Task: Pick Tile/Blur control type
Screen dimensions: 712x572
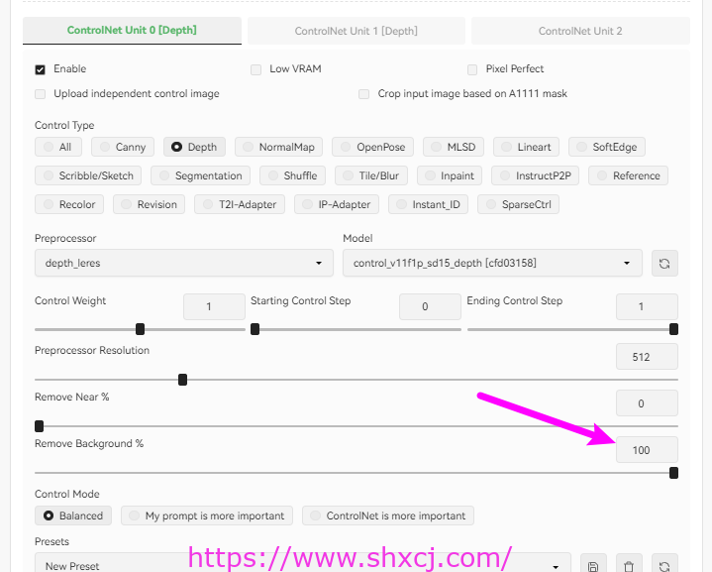Action: (x=371, y=175)
